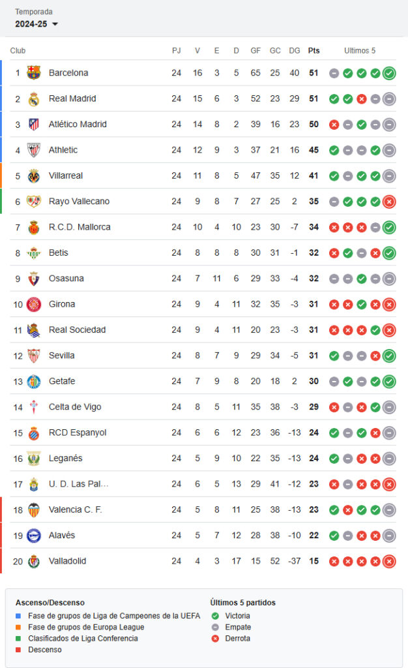The width and height of the screenshot is (408, 668).
Task: Click Rayo Vallecano's latest match loss indicator
Action: (389, 202)
